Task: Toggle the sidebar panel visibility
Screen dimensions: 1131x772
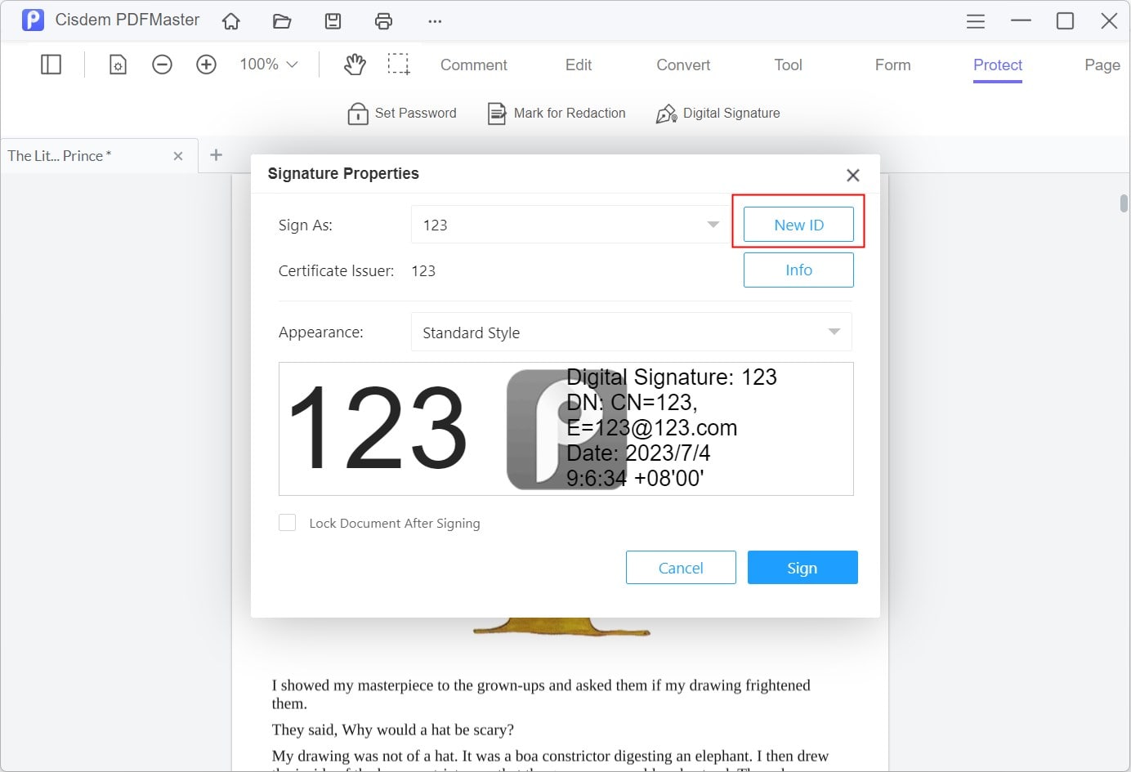Action: coord(51,64)
